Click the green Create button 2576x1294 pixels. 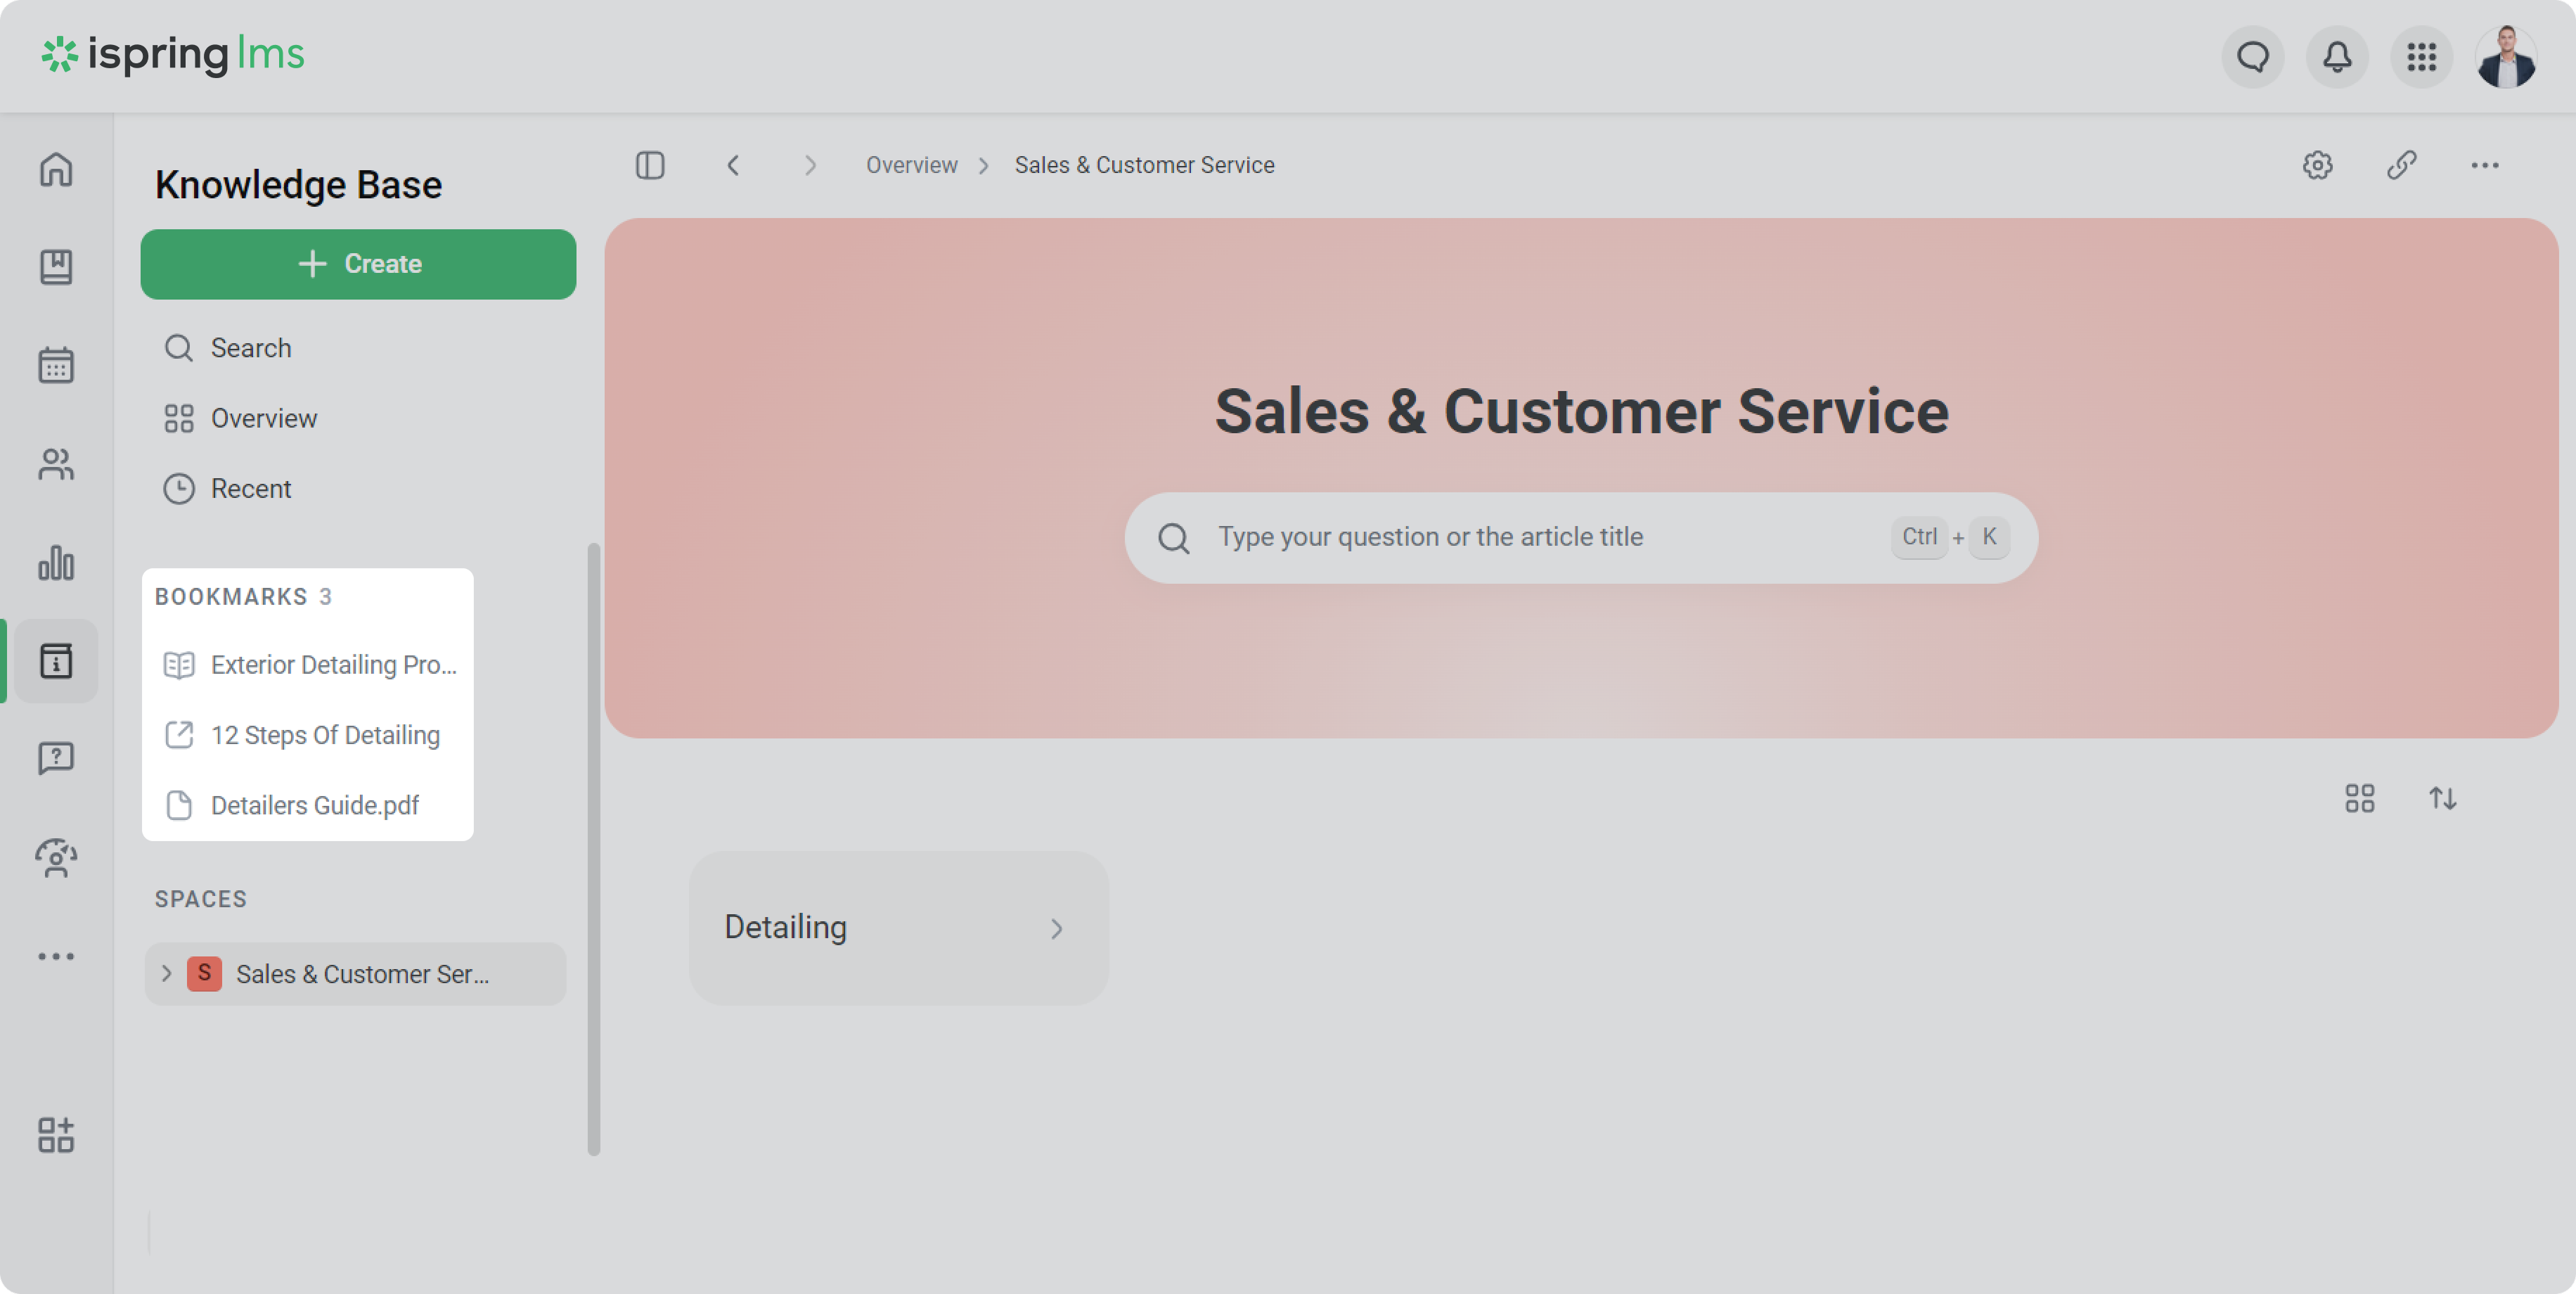[x=358, y=264]
